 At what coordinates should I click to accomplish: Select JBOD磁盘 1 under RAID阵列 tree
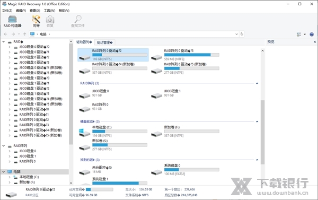tap(28, 156)
